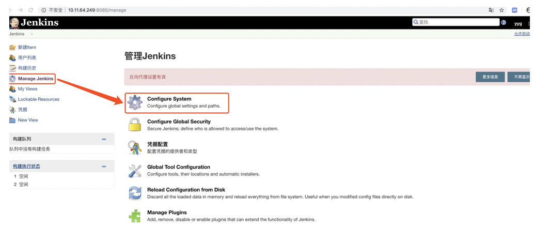
Task: Click the 凭据 credentials icon in sidebar
Action: pos(12,110)
